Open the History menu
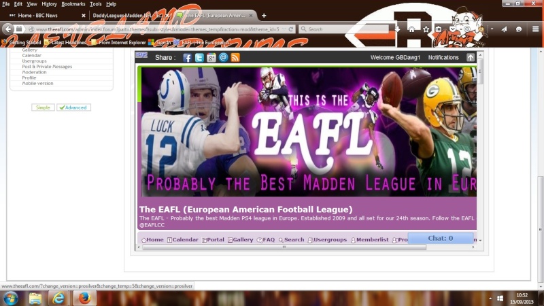Viewport: 544px width, 306px height. click(49, 4)
